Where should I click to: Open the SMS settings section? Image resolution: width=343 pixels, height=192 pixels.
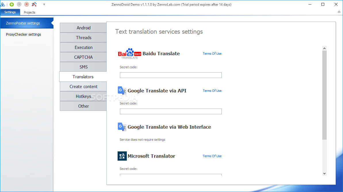(83, 67)
